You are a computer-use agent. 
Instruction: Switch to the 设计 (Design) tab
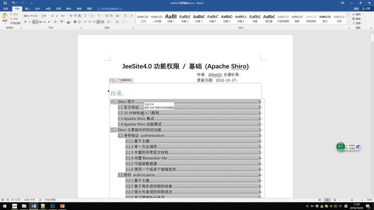click(x=38, y=9)
